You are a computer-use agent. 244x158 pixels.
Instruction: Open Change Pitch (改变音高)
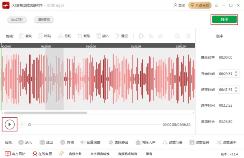click(199, 142)
